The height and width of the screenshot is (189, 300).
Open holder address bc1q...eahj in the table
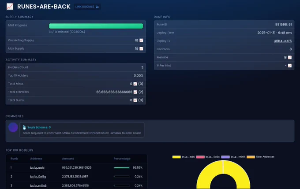pos(37,167)
